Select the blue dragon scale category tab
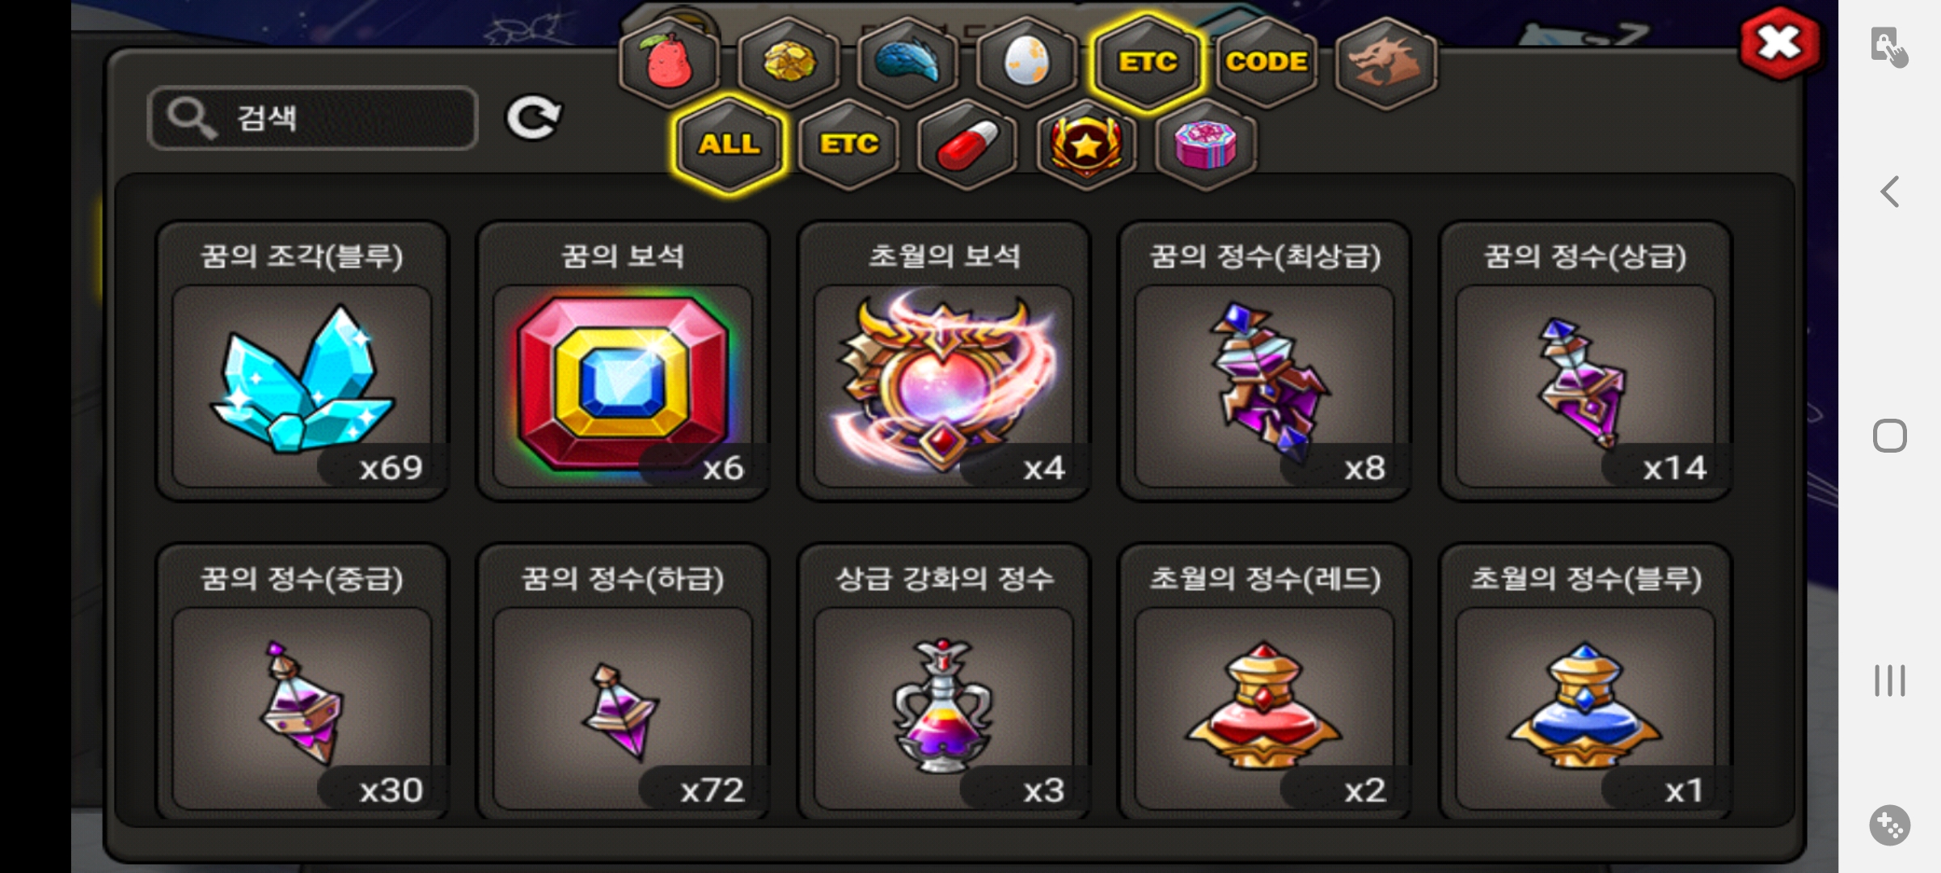Screen dimensions: 1941x873 [x=907, y=62]
